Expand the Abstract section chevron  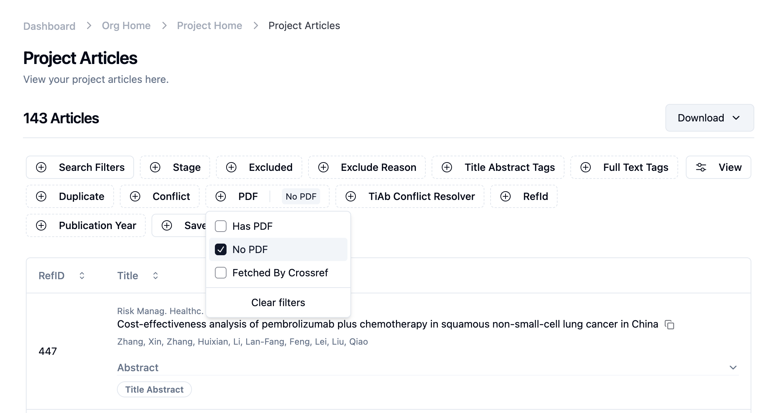coord(733,368)
